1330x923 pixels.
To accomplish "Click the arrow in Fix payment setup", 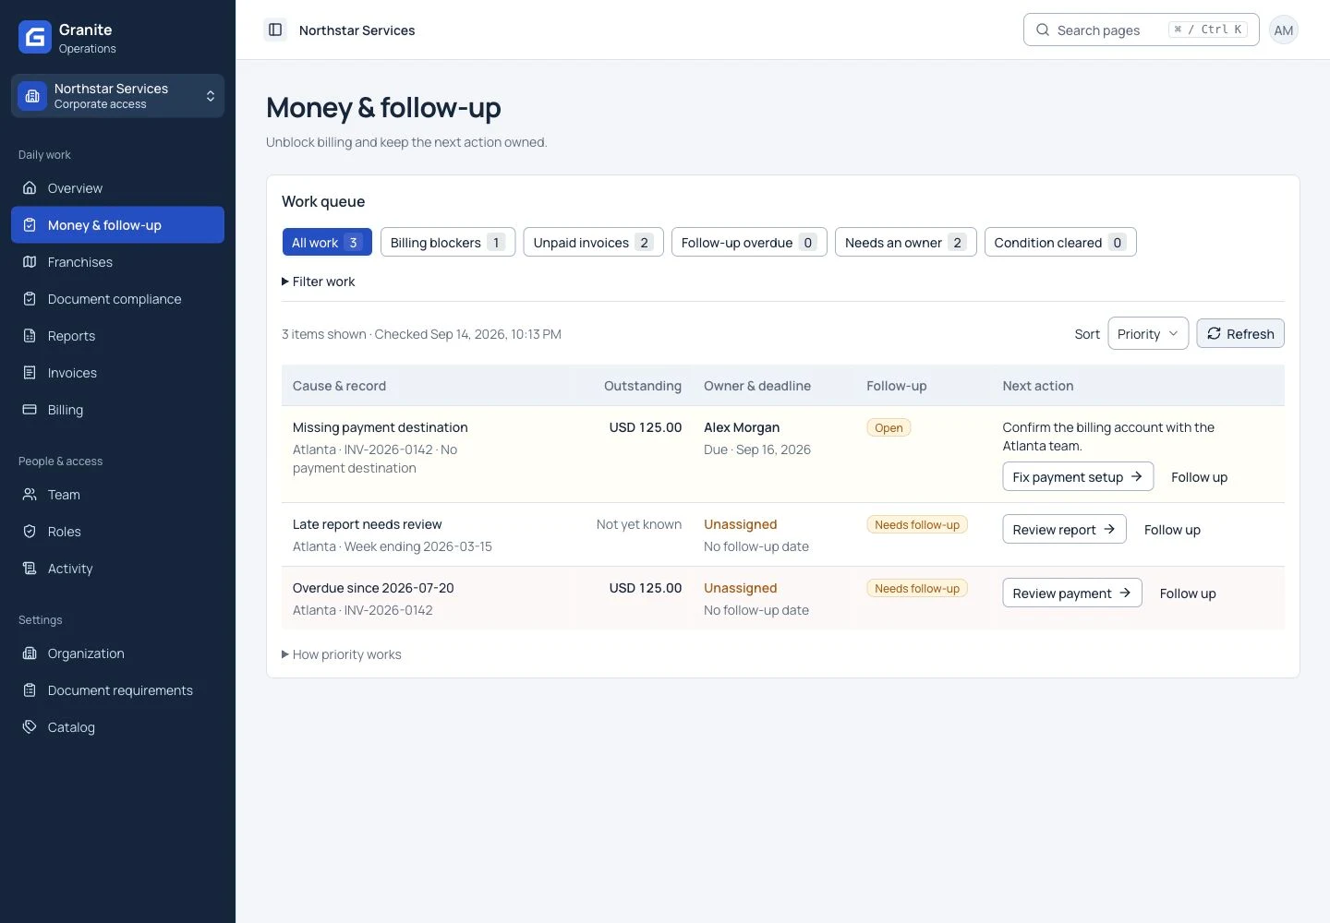I will (1136, 476).
